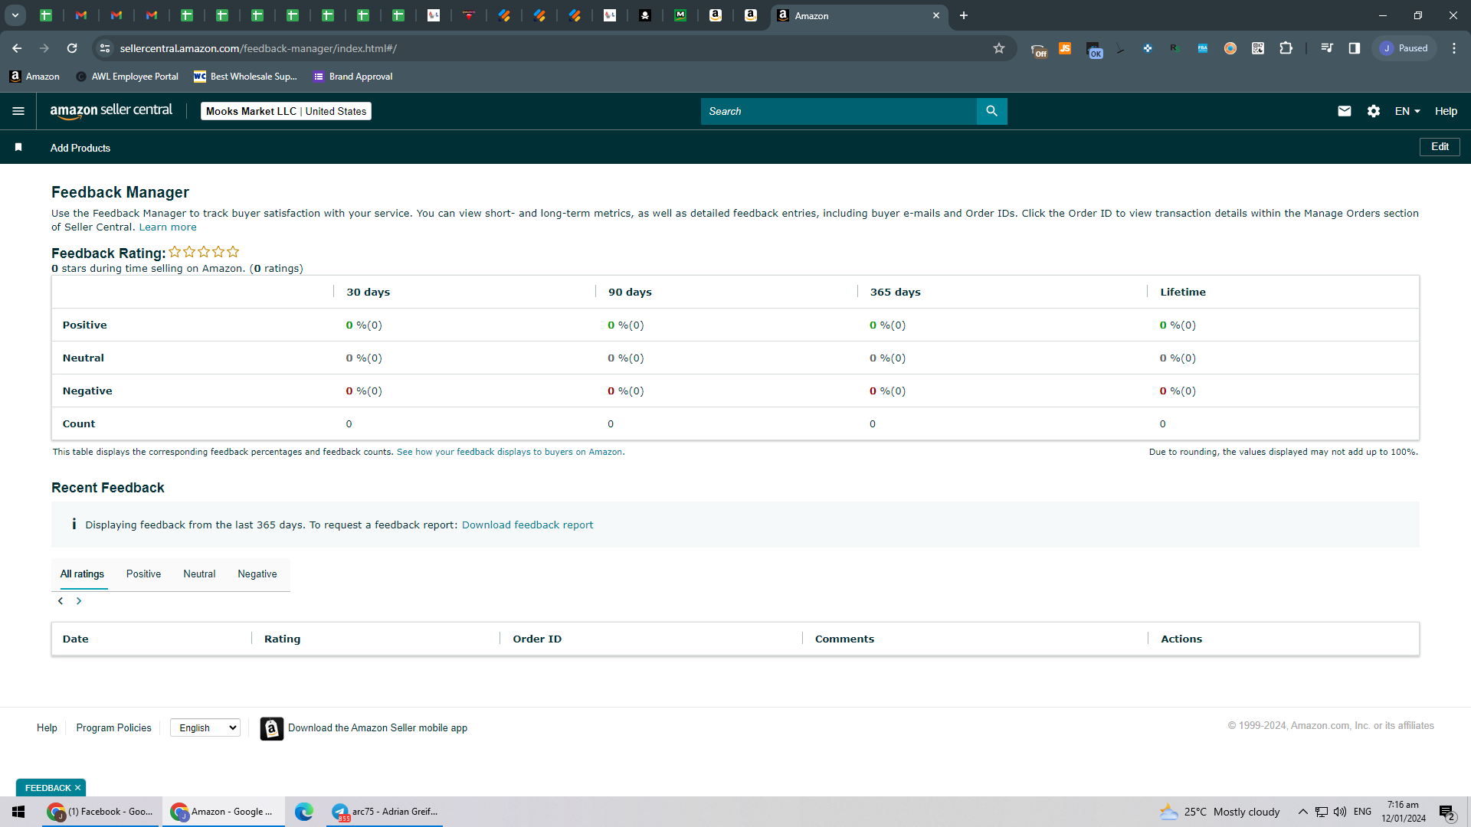Click the Order ID column header
The height and width of the screenshot is (827, 1471).
click(x=537, y=639)
